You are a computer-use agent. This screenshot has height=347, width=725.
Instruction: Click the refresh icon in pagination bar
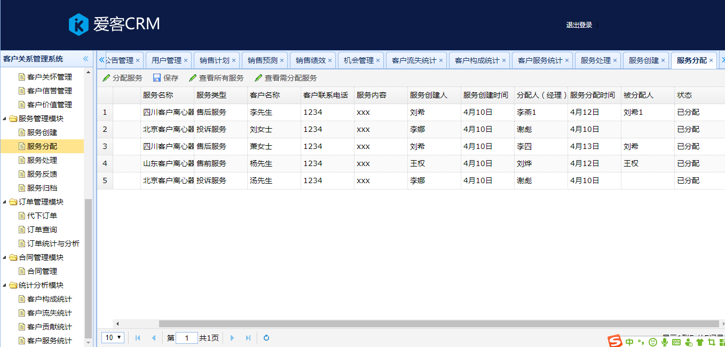[266, 337]
